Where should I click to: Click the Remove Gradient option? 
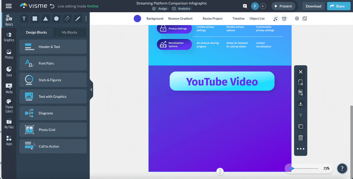click(x=180, y=18)
